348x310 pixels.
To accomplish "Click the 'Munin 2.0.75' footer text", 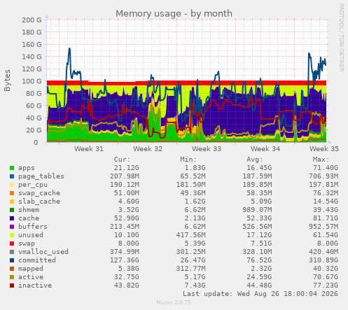I will point(174,302).
